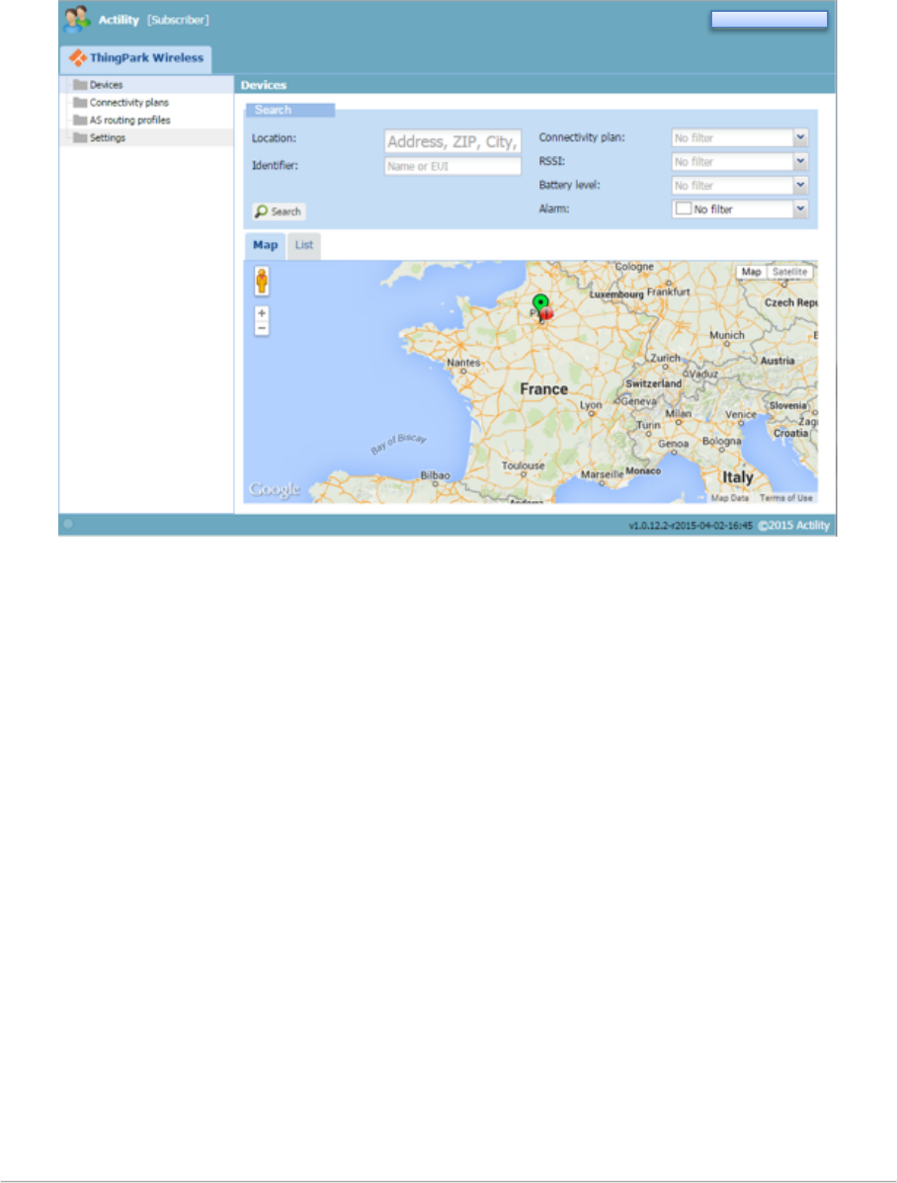Click the Google logo on the map
This screenshot has width=897, height=1183.
tap(275, 489)
